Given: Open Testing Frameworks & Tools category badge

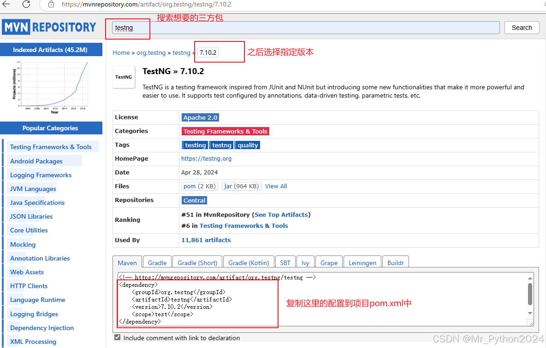Looking at the screenshot, I should click(x=226, y=131).
